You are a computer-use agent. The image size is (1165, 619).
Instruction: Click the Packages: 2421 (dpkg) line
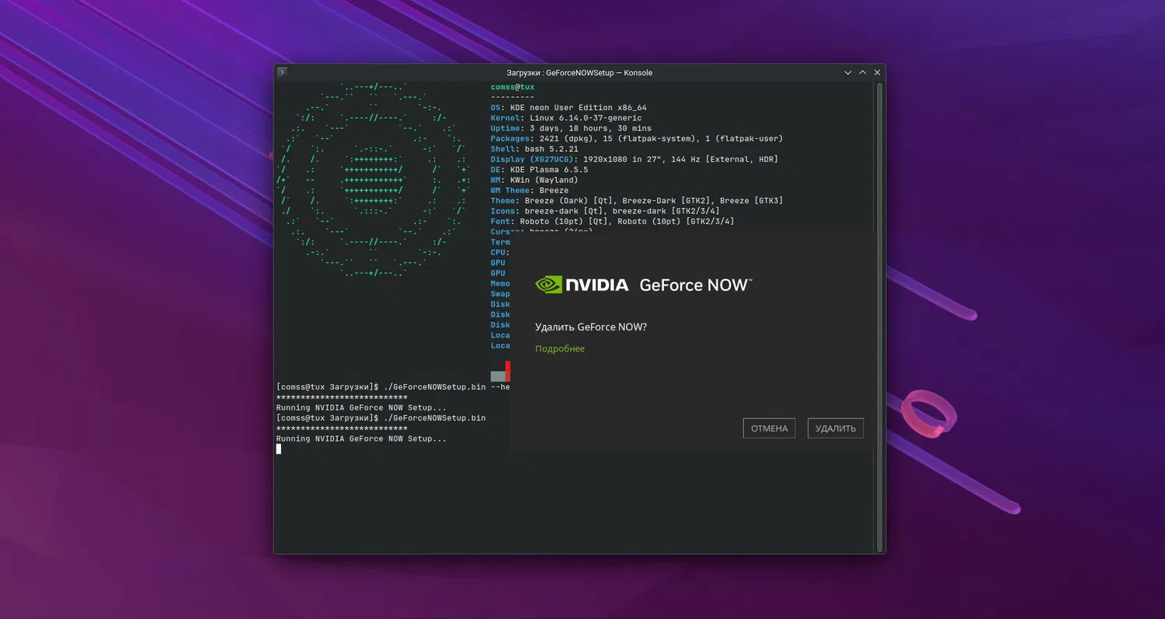point(637,139)
